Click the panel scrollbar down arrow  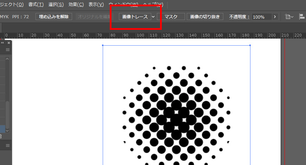[7, 130]
